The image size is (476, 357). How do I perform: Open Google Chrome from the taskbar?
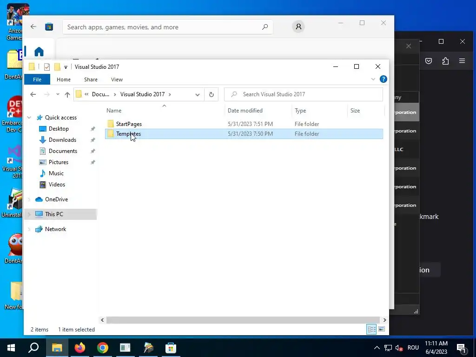tap(103, 348)
